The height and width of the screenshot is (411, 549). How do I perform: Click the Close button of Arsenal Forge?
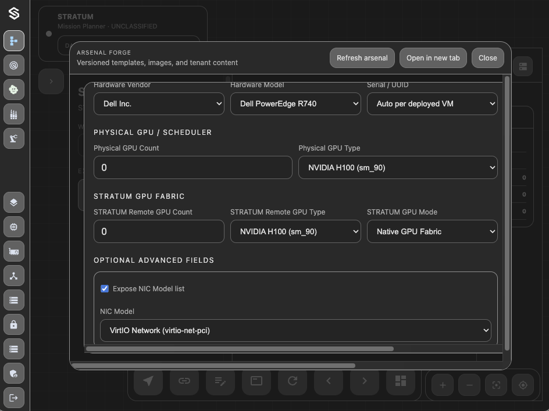488,58
